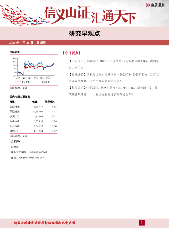Click the 创业板指 row in the table
This screenshot has width=169, height=239.
[x=33, y=126]
